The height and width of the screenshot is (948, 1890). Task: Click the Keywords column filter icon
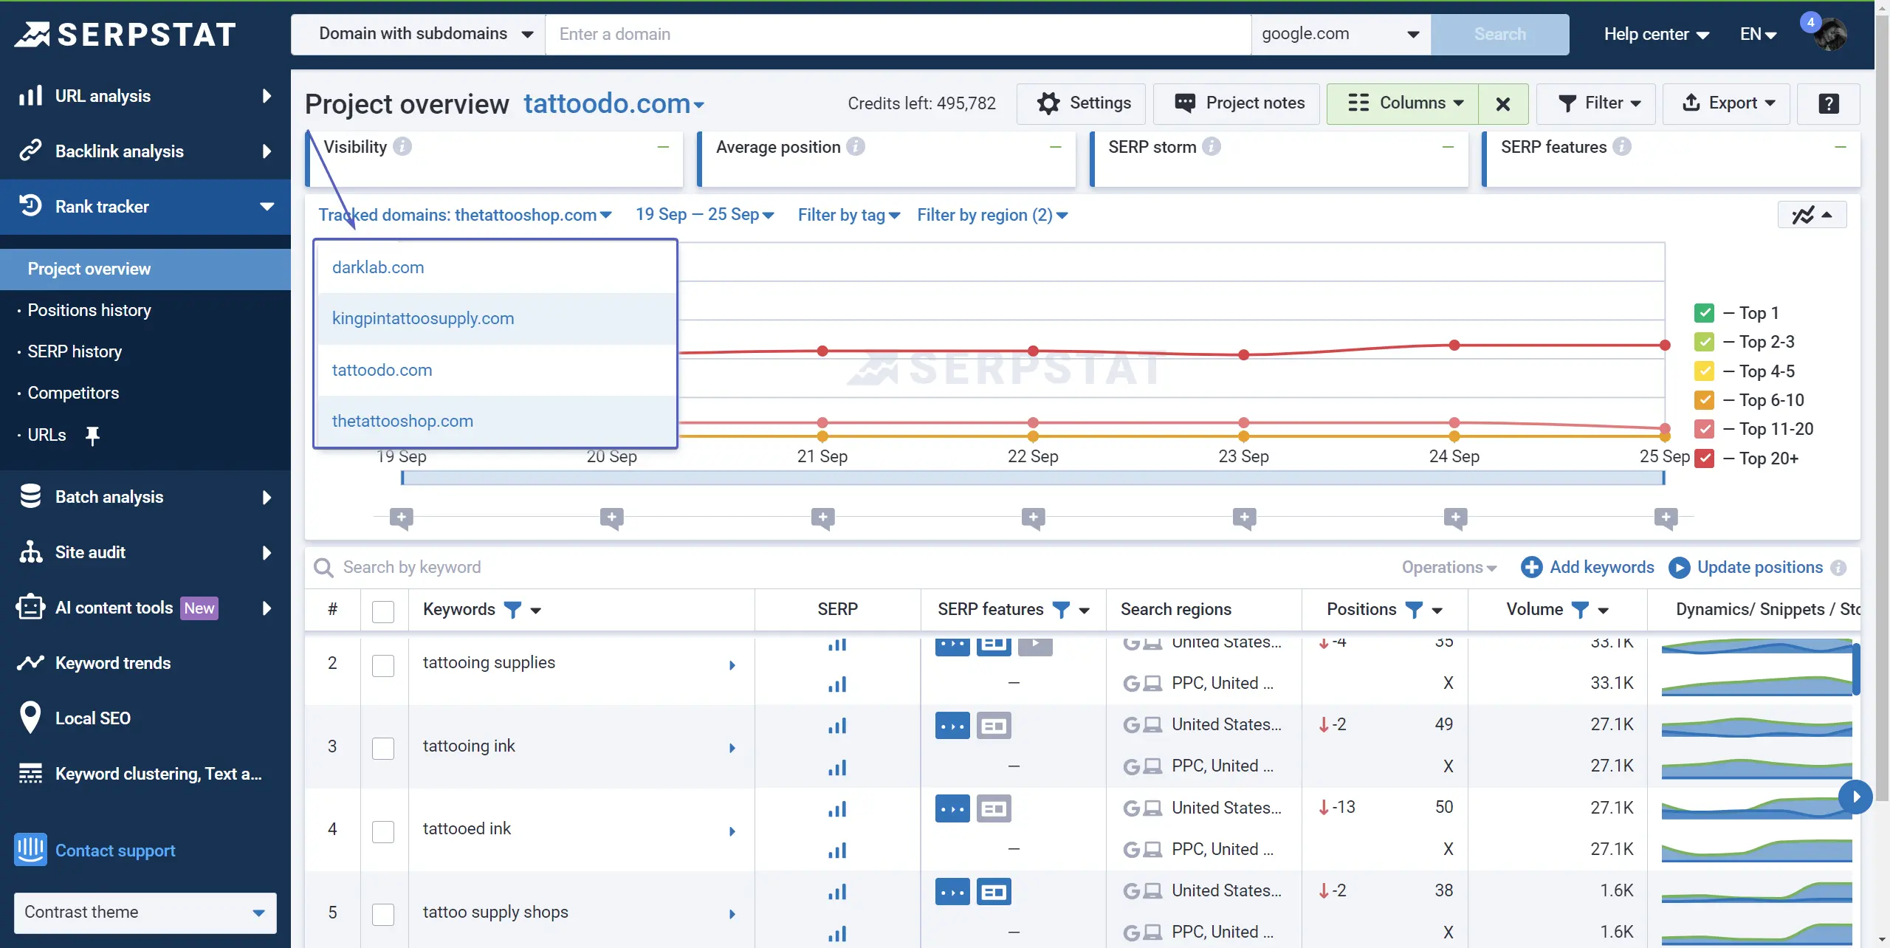coord(512,610)
